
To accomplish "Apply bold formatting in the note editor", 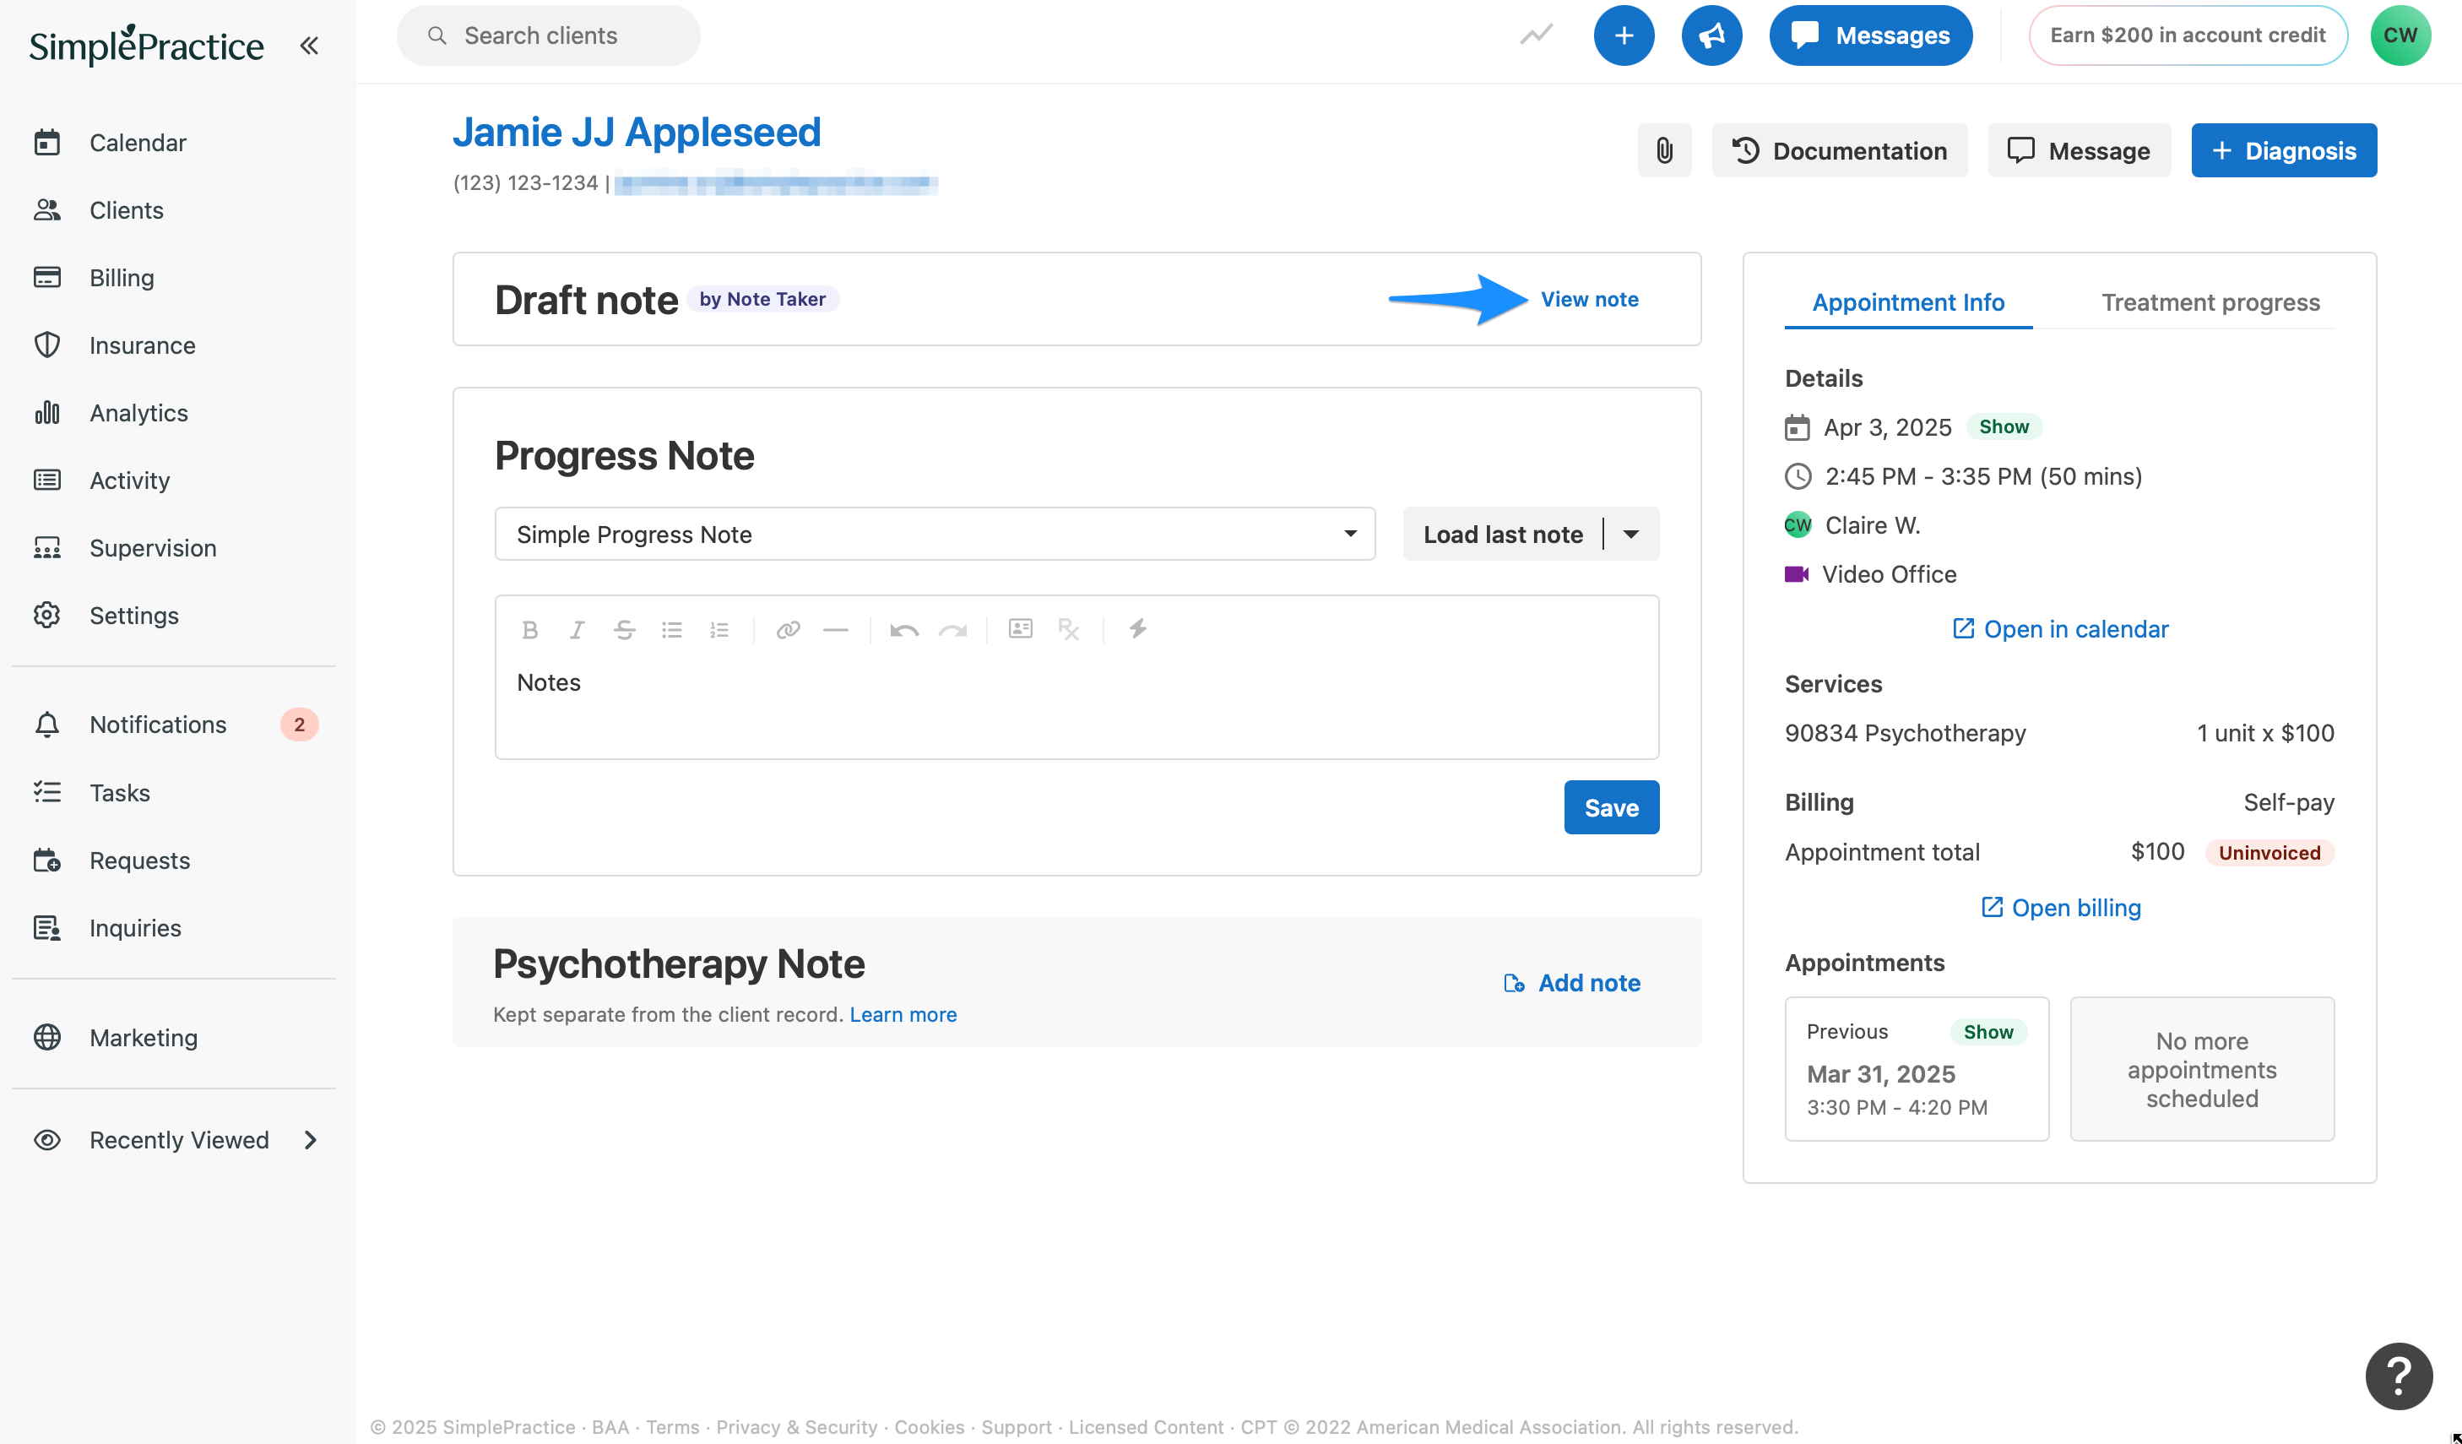I will click(529, 629).
